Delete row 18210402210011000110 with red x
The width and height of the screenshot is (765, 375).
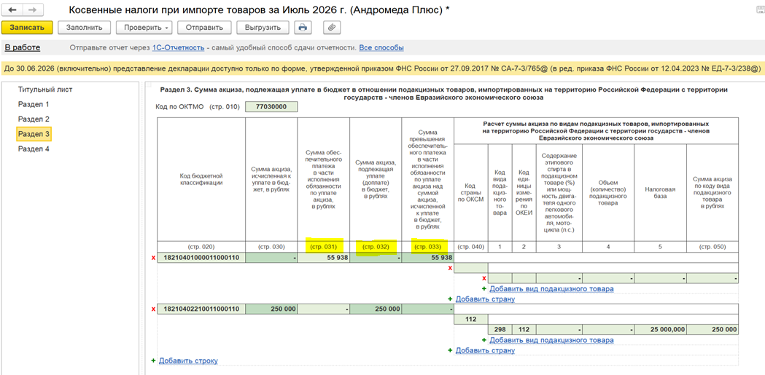[x=154, y=309]
